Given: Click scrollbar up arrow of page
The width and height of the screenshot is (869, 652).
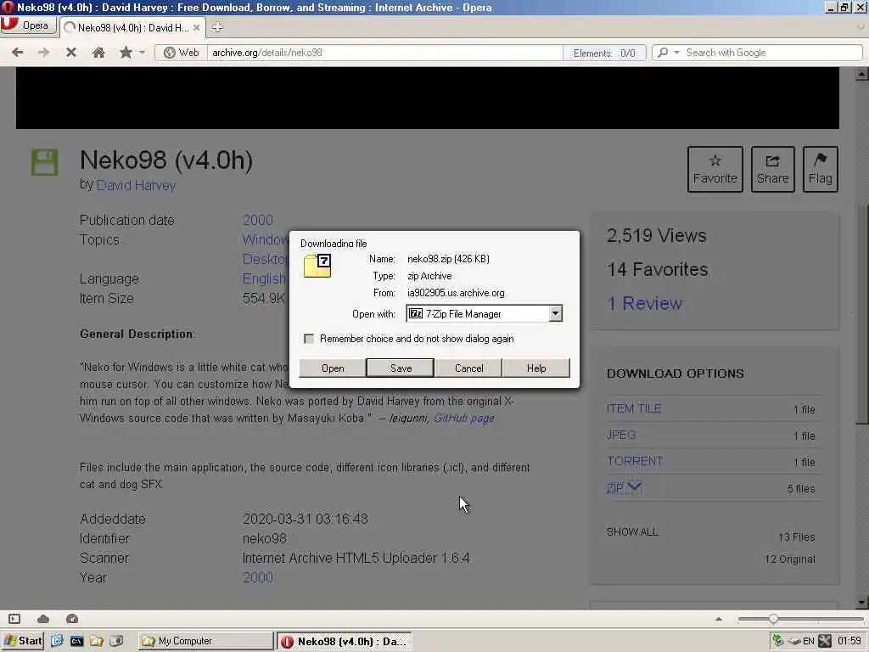Looking at the screenshot, I should click(x=861, y=73).
